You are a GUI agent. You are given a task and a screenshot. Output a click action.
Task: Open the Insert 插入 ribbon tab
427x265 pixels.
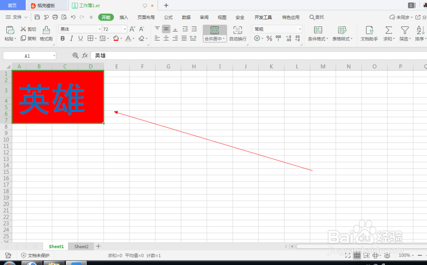124,17
